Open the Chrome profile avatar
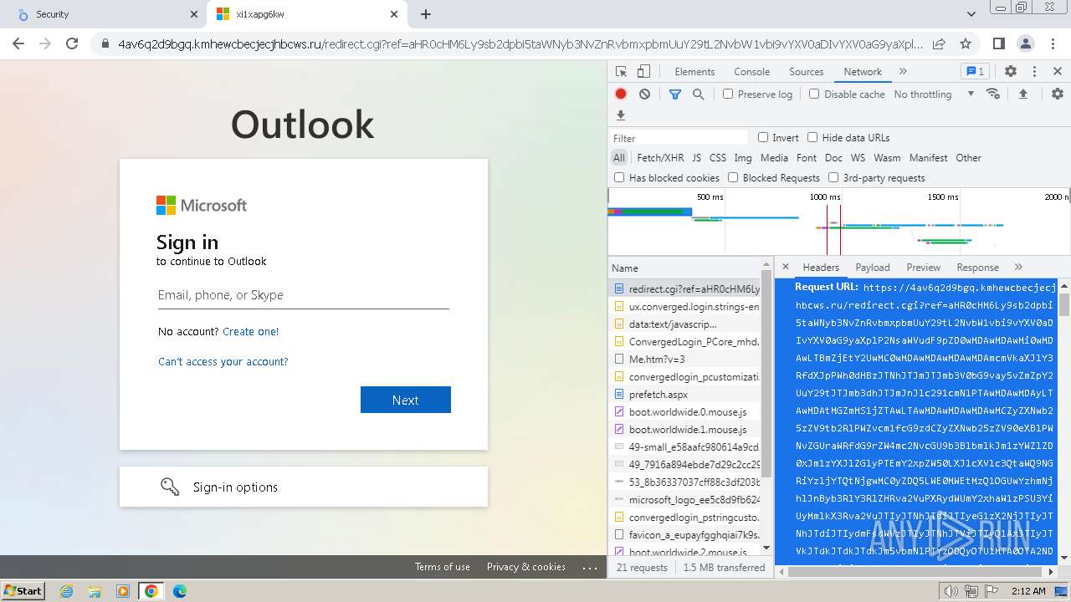The width and height of the screenshot is (1071, 602). (x=1026, y=43)
